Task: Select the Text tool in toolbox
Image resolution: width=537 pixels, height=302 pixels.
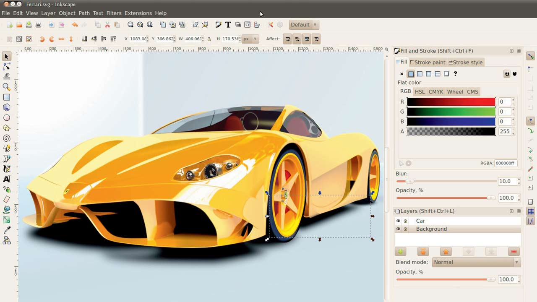Action: pyautogui.click(x=7, y=179)
